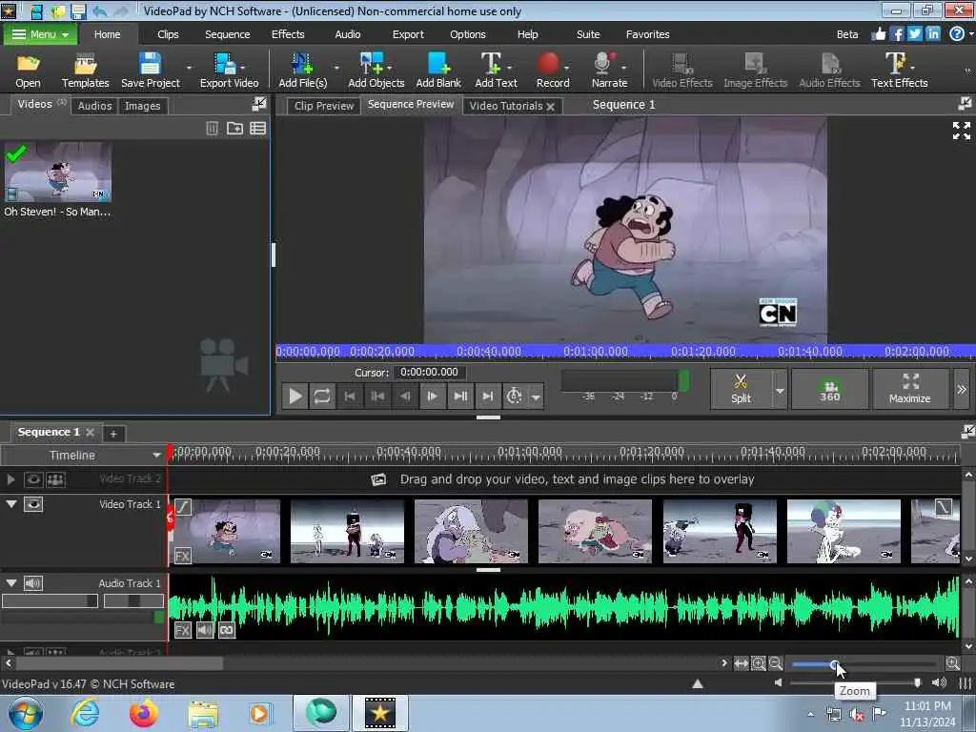Open the Split options dropdown arrow

click(780, 390)
